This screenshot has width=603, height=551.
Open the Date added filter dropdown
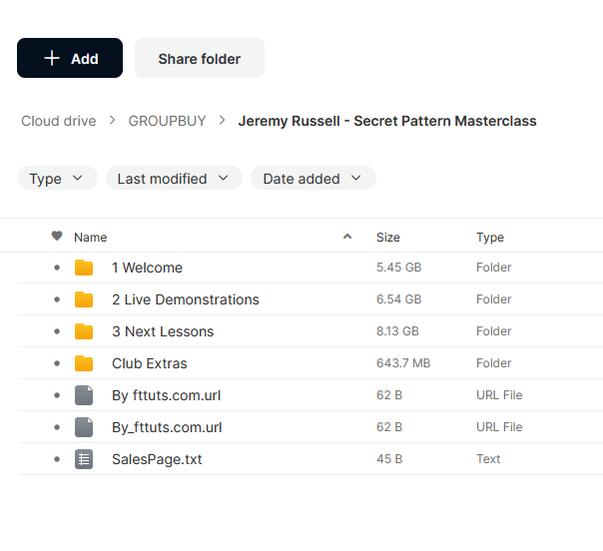pos(313,178)
